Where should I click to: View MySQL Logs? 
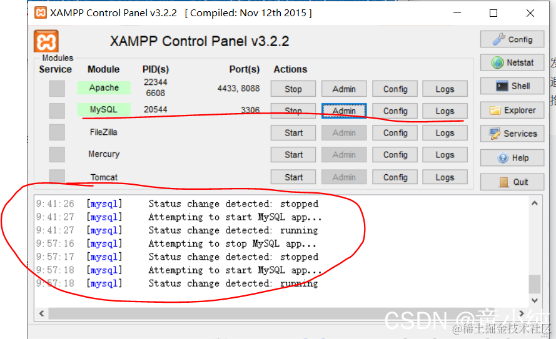(445, 111)
